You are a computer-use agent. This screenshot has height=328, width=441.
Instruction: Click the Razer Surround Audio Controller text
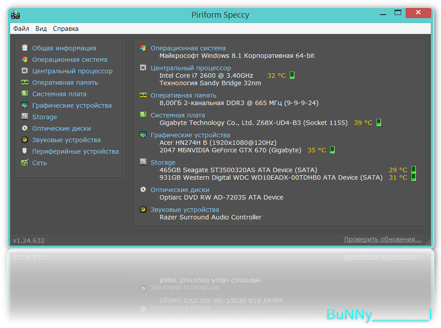pyautogui.click(x=210, y=217)
